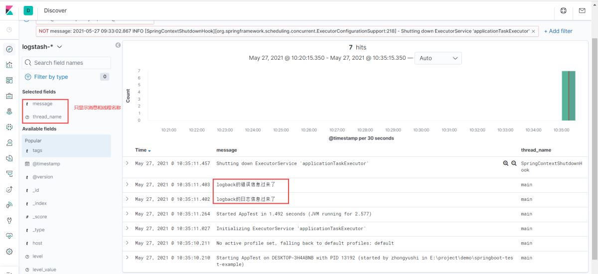Click the Add filter link
This screenshot has width=598, height=274.
[x=558, y=31]
